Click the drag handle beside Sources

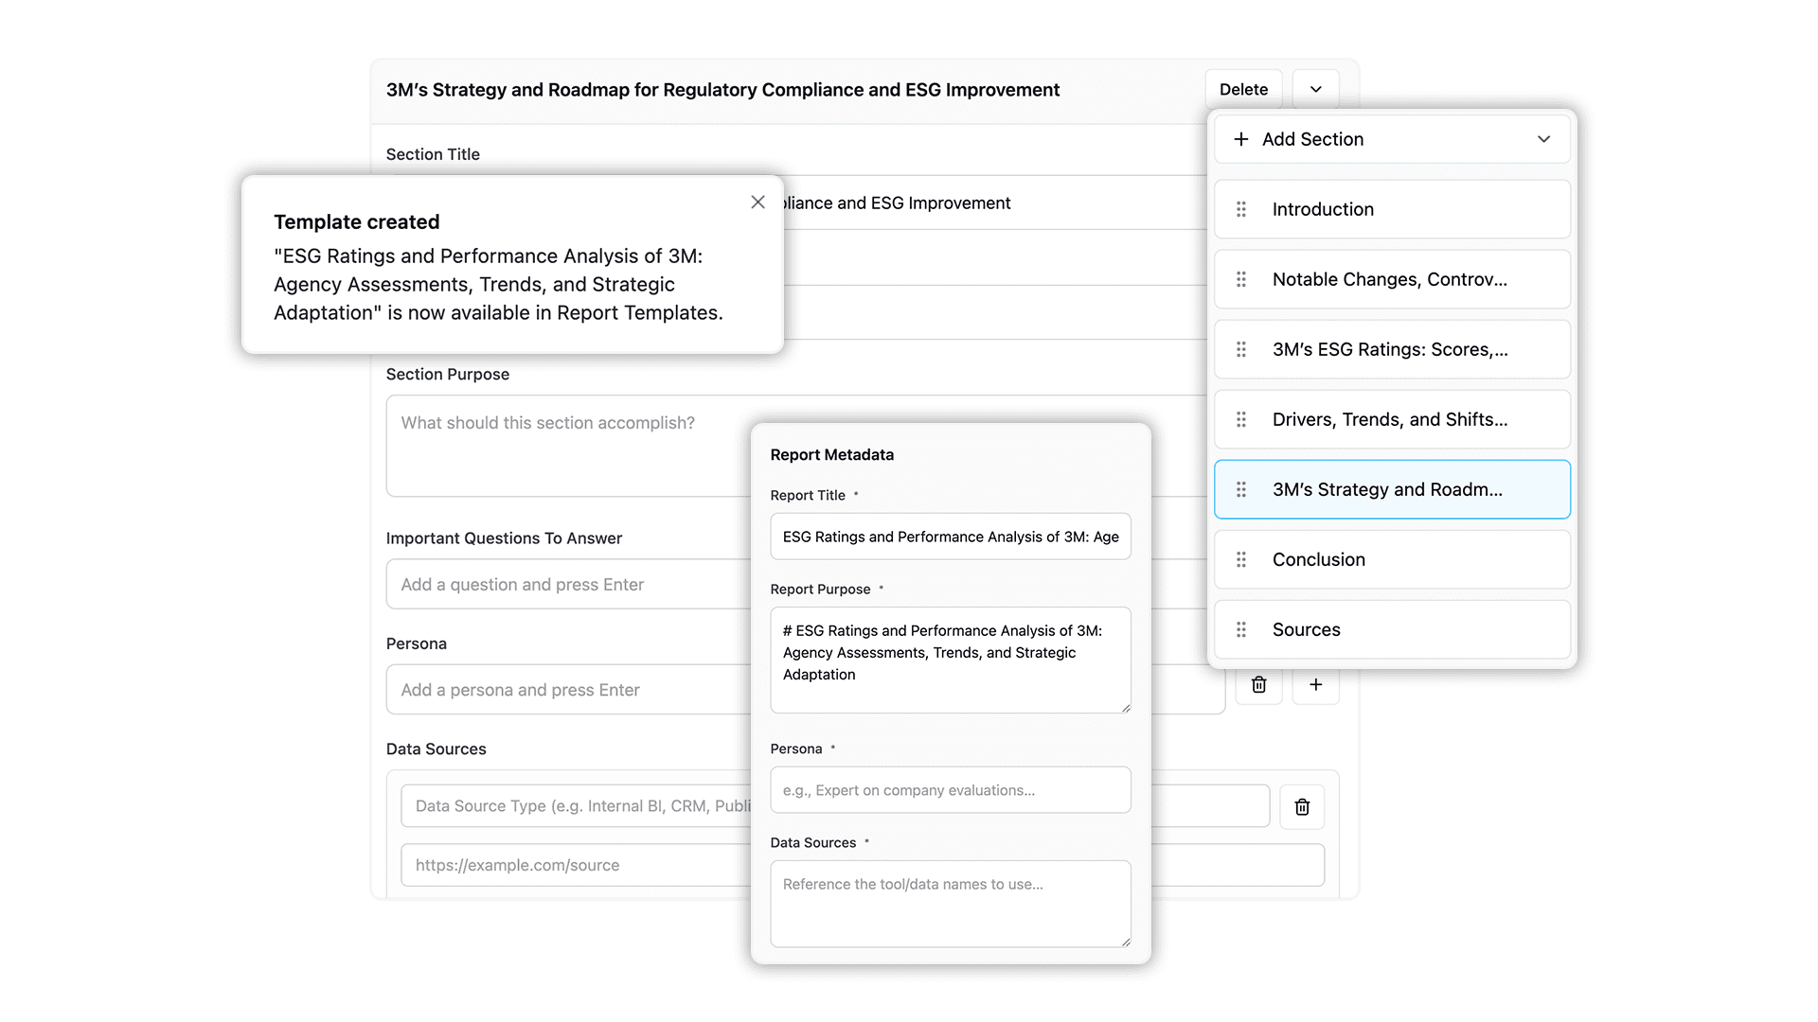[1241, 629]
